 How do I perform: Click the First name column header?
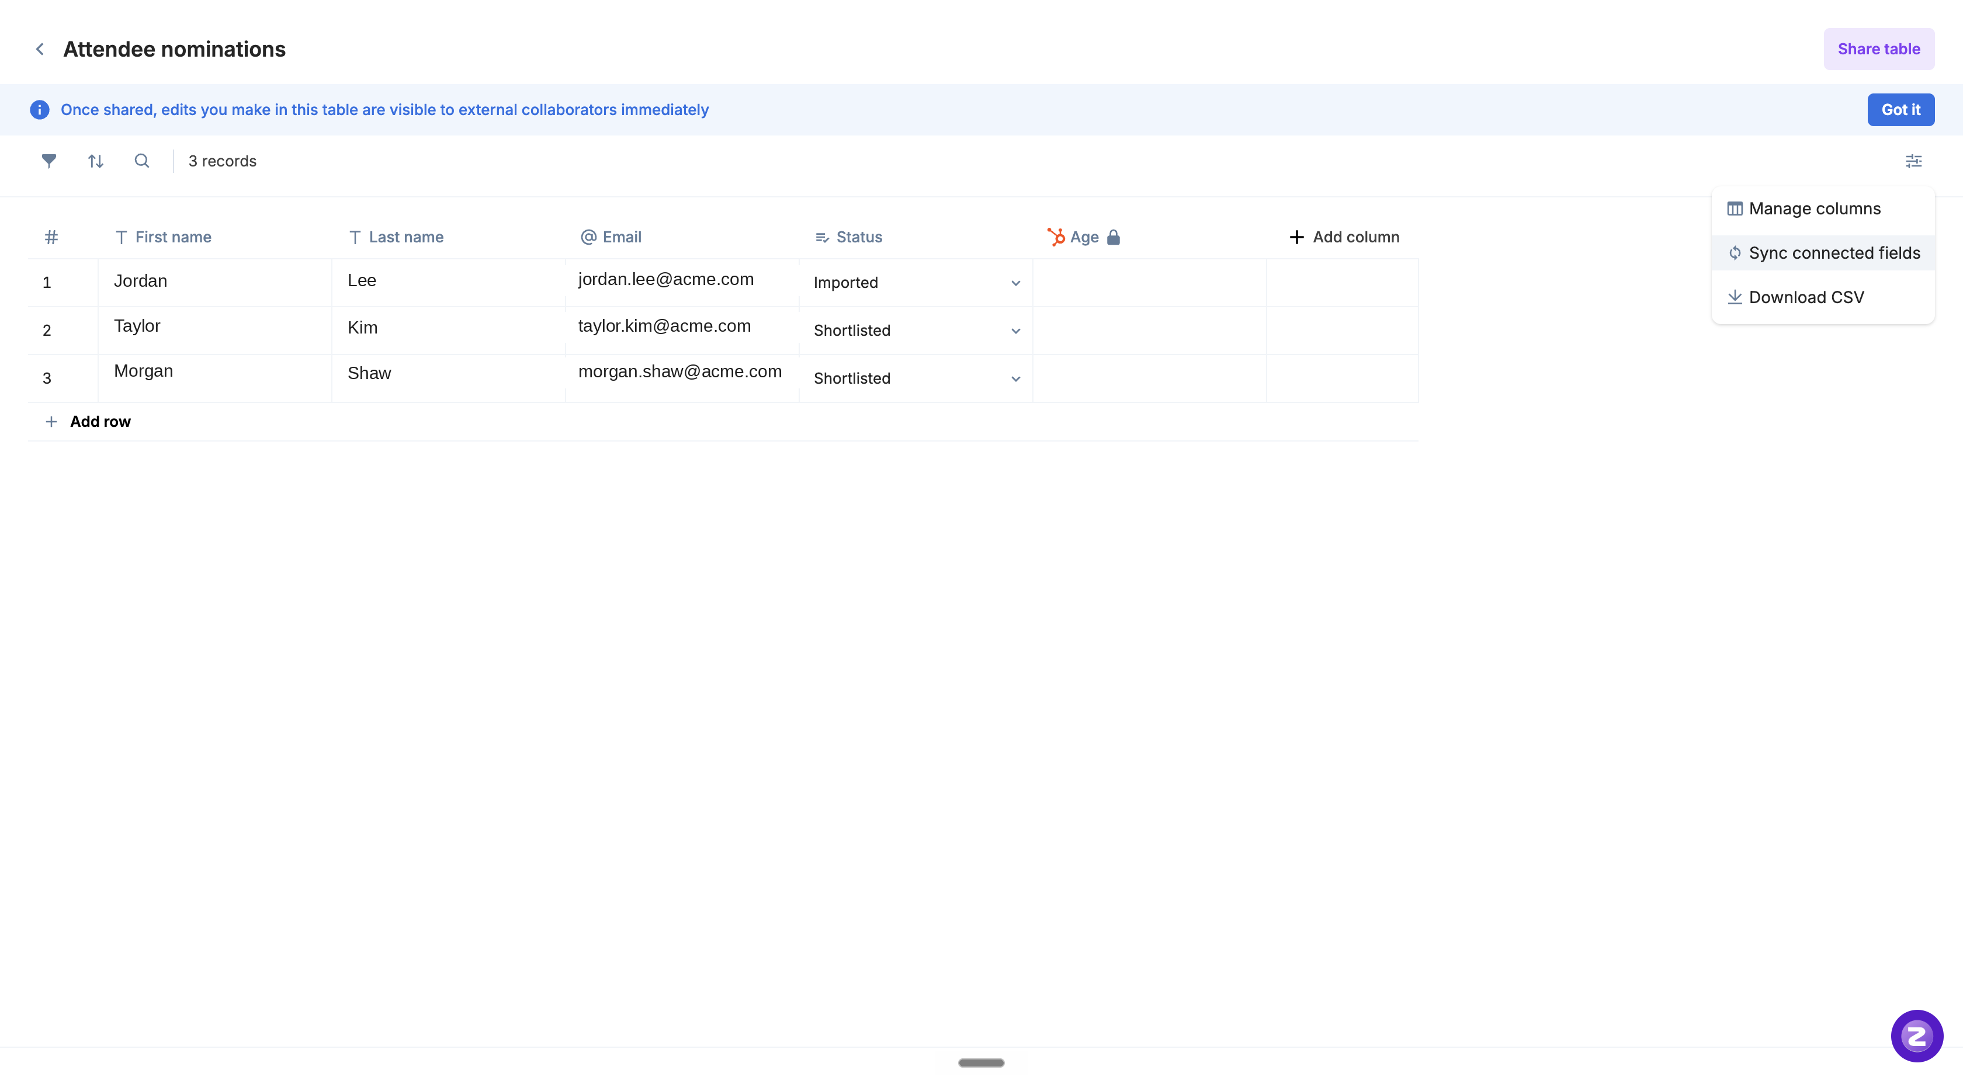(x=173, y=237)
